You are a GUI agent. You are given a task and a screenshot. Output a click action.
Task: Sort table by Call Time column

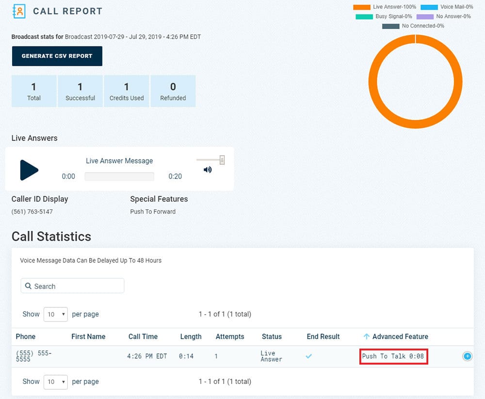click(x=143, y=336)
